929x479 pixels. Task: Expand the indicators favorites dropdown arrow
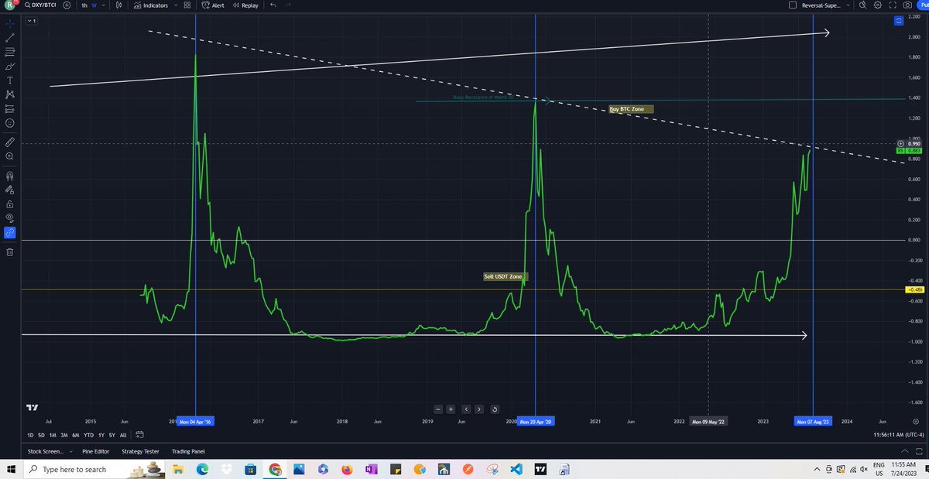point(175,5)
